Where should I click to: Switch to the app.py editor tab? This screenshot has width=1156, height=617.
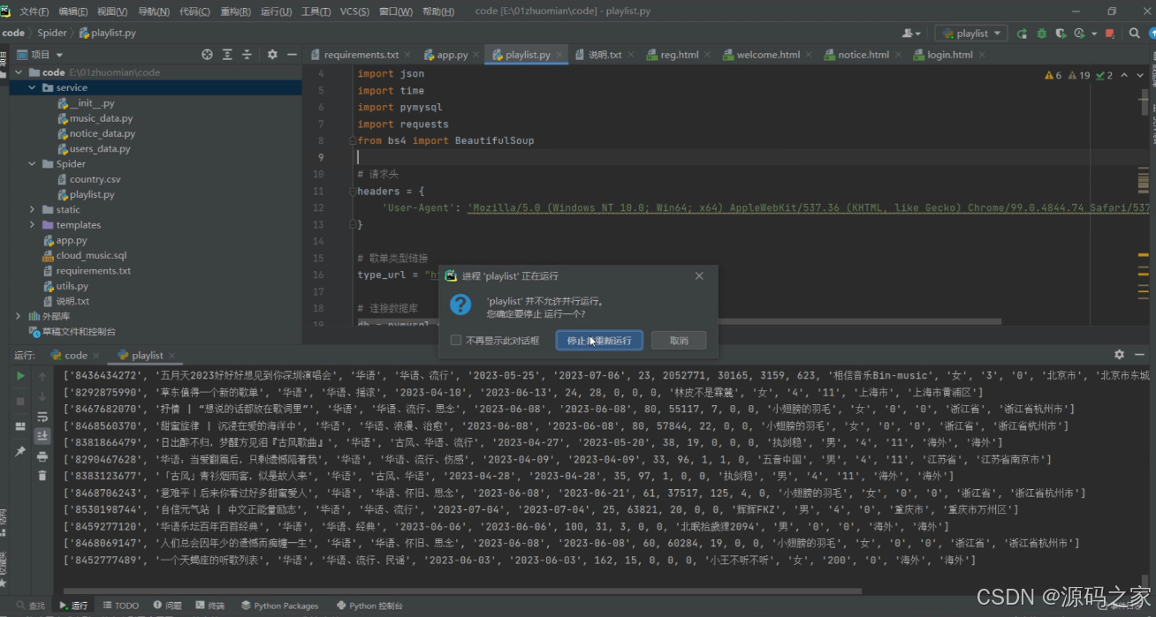451,55
